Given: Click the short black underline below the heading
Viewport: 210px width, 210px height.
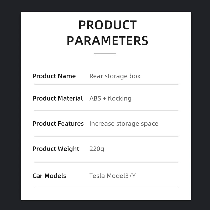Looking at the screenshot, I should (105, 54).
